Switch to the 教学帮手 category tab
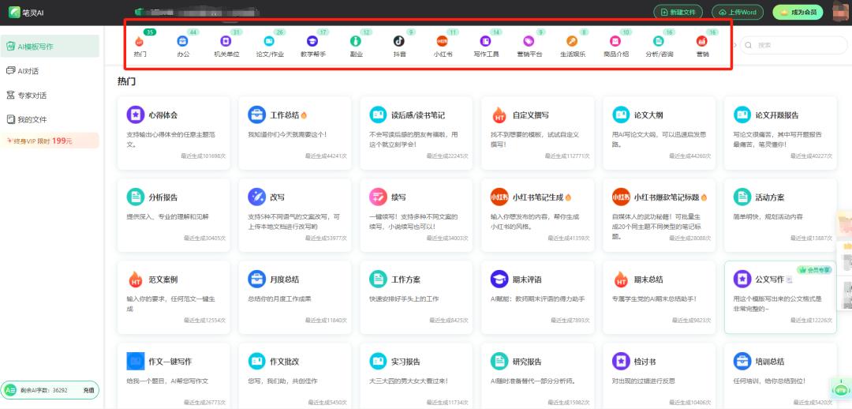Viewport: 852px width, 409px height. [x=312, y=46]
